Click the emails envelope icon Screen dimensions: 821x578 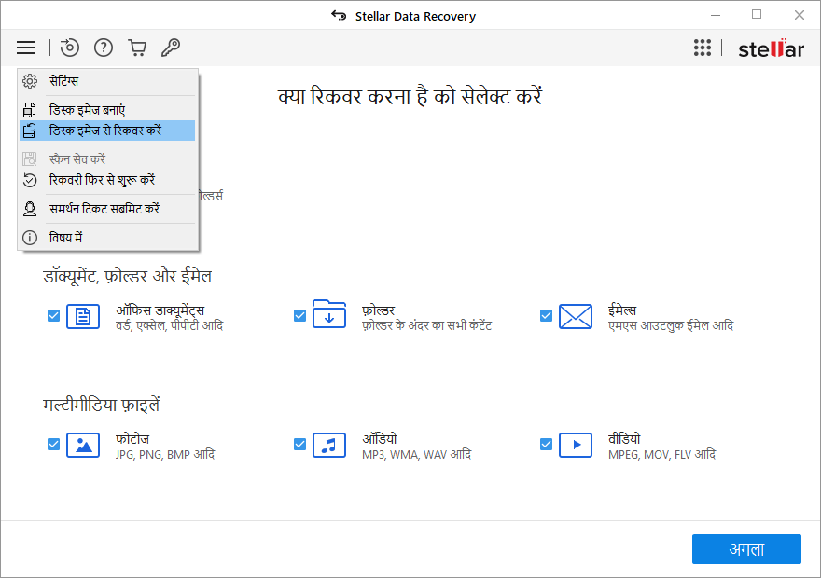[576, 316]
